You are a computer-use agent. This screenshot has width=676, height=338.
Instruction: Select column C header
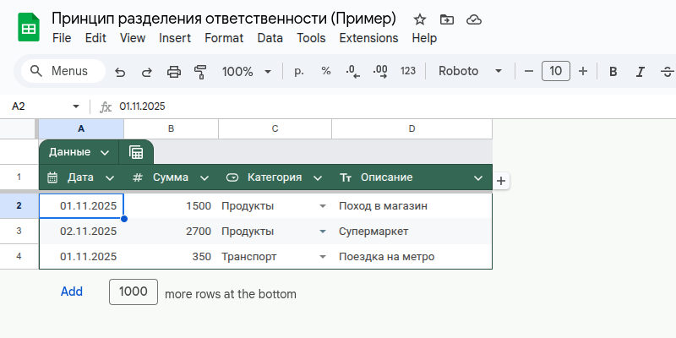275,129
